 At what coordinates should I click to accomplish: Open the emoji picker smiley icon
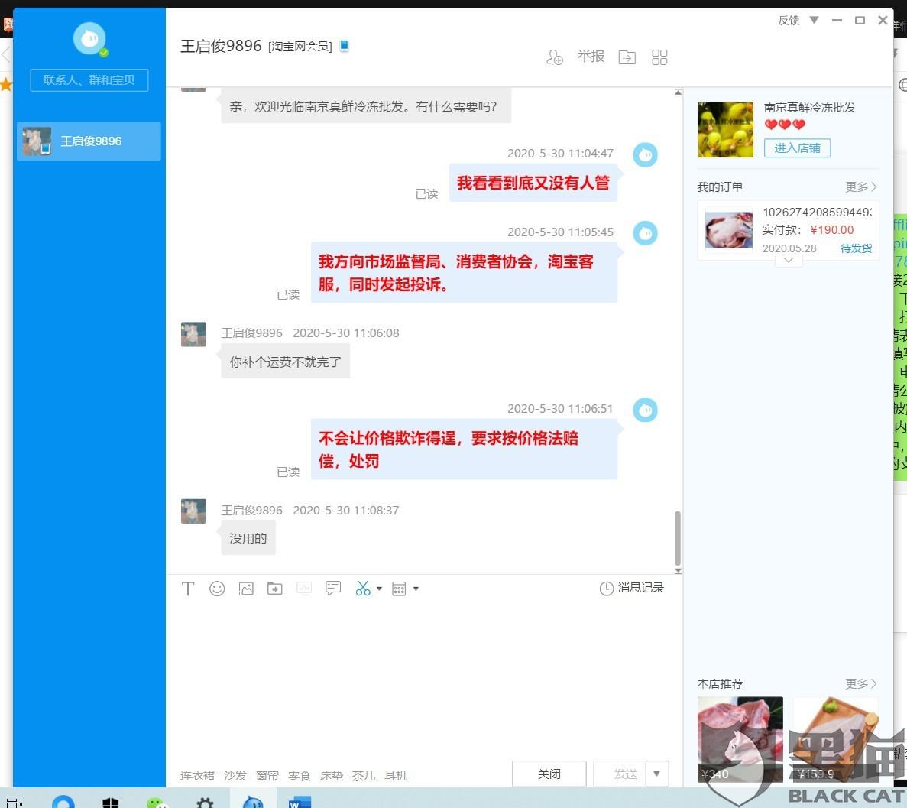217,589
